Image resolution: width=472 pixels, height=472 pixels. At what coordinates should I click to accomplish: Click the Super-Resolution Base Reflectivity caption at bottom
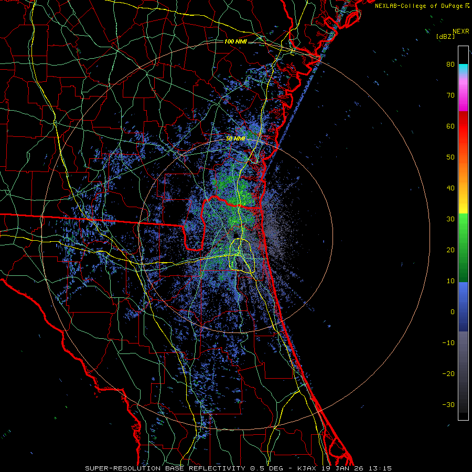(x=238, y=468)
